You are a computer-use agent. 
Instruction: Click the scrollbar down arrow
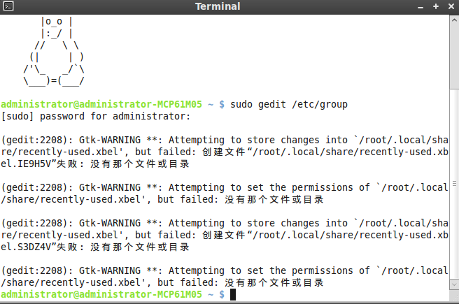454,284
